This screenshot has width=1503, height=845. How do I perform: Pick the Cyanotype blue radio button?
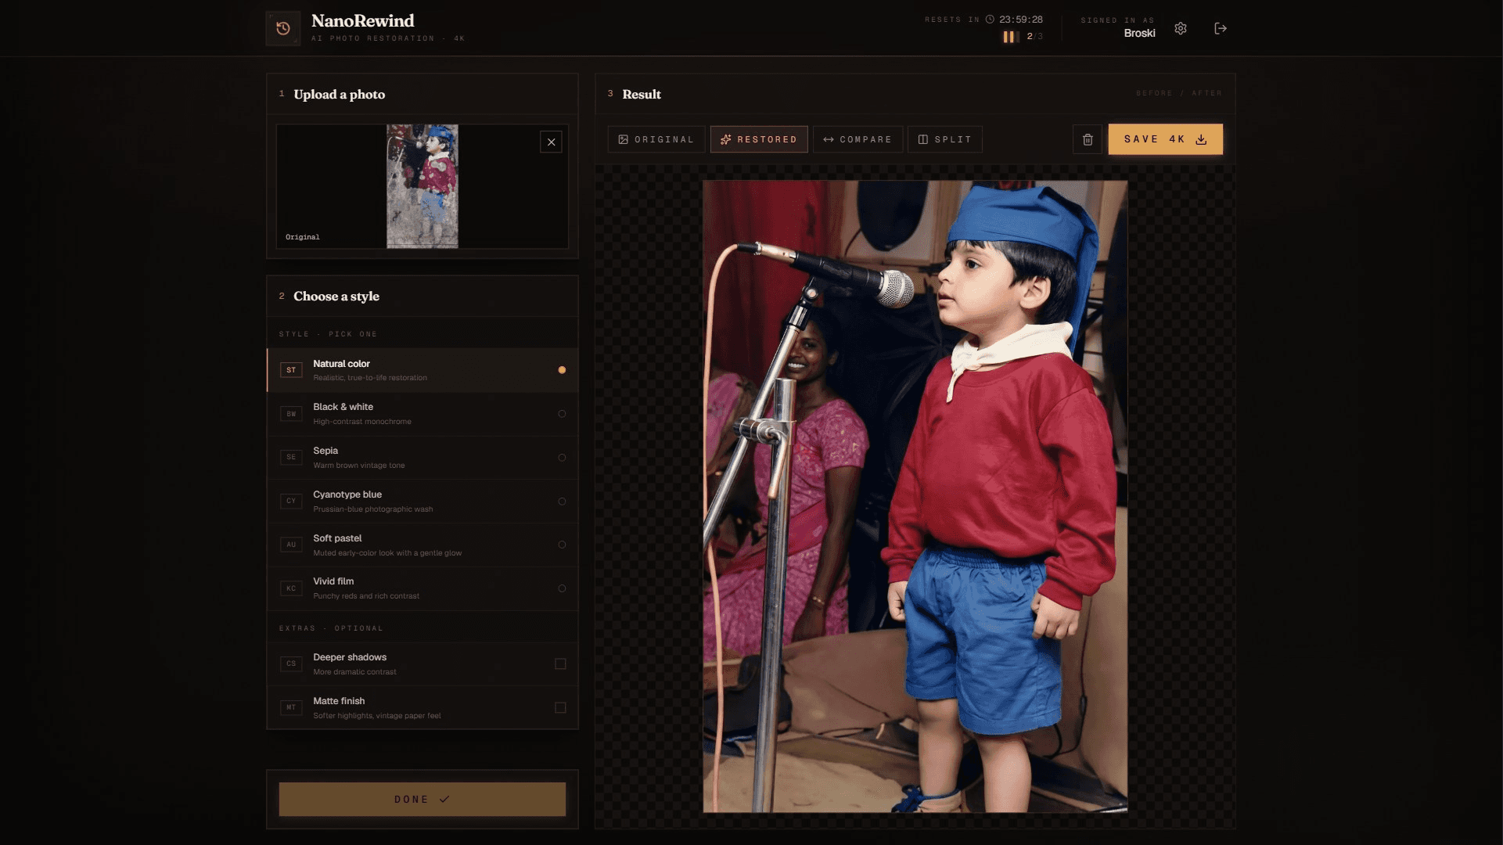click(x=562, y=502)
